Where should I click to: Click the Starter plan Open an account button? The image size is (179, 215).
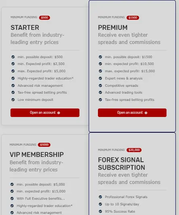pyautogui.click(x=45, y=113)
